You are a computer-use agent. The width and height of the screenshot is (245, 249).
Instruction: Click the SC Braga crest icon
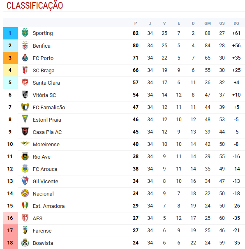pyautogui.click(x=25, y=70)
